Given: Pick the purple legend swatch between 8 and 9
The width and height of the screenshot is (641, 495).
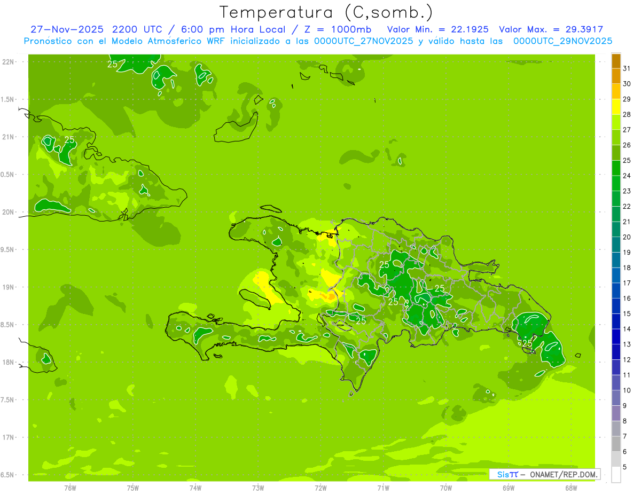Looking at the screenshot, I should pos(616,413).
